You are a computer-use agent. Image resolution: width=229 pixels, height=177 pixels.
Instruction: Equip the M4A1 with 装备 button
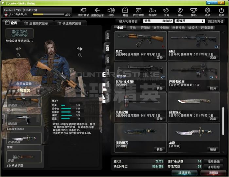point(213,58)
